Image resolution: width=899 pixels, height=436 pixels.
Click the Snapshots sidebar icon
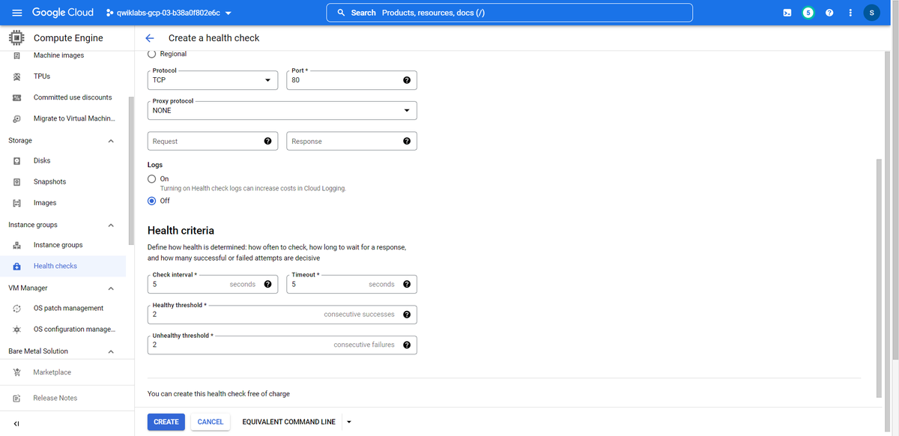coord(16,182)
